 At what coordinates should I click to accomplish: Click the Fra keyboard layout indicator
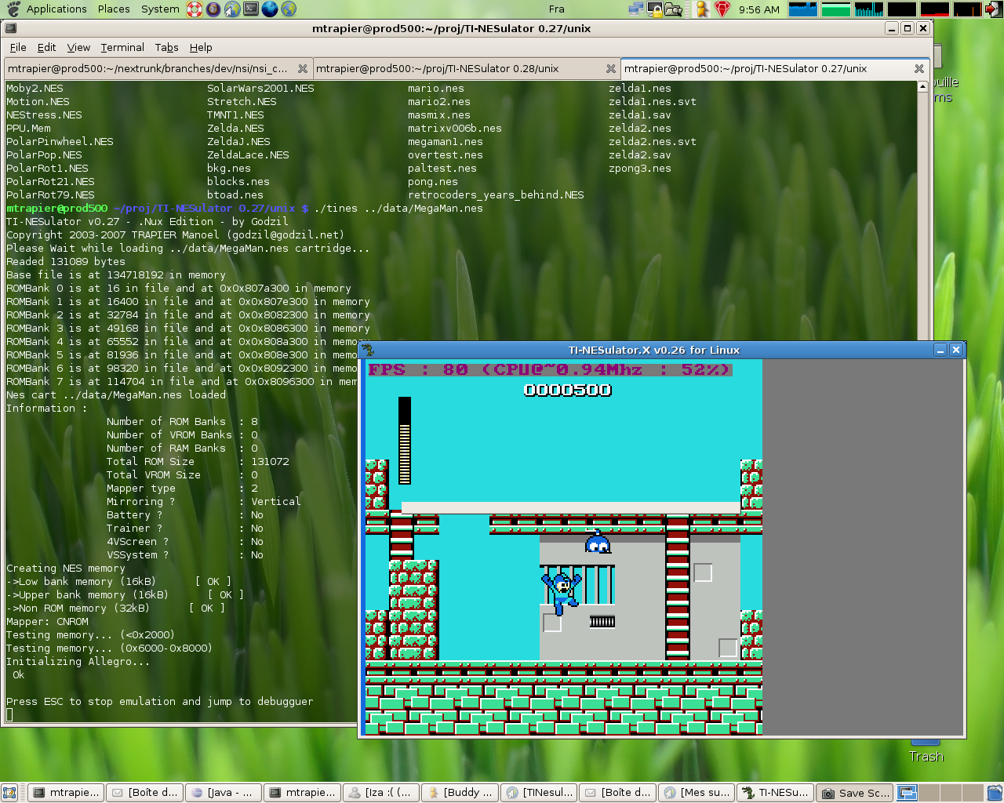click(x=556, y=9)
